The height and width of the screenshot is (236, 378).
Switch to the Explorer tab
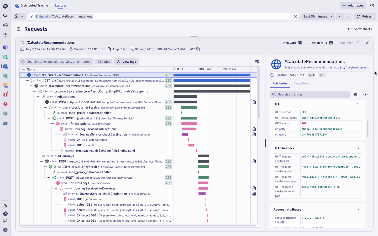click(60, 6)
